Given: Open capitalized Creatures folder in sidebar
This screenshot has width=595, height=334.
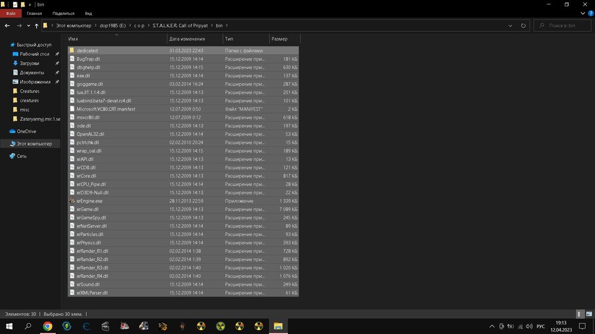Looking at the screenshot, I should pyautogui.click(x=29, y=91).
